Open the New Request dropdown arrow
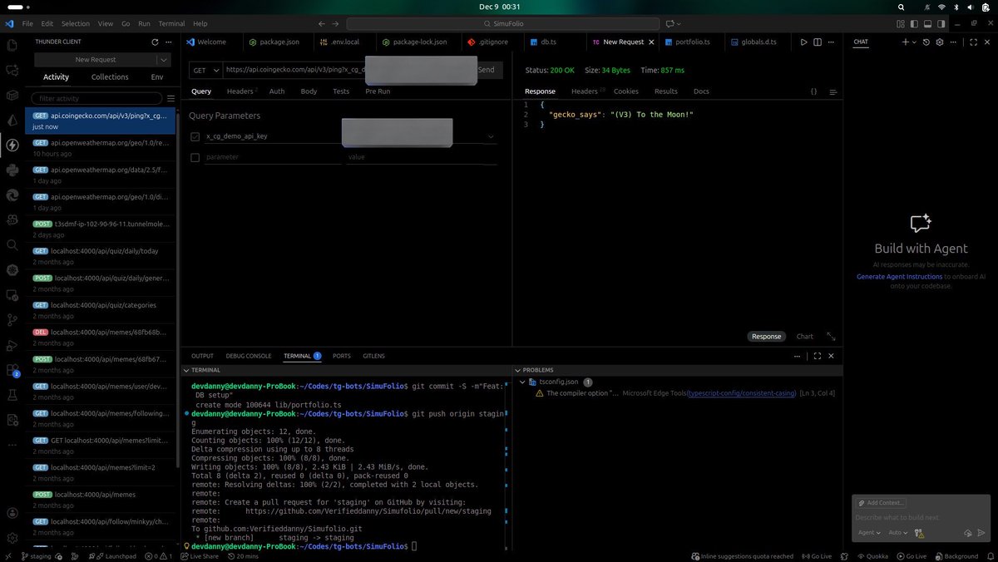Image resolution: width=998 pixels, height=562 pixels. point(164,60)
